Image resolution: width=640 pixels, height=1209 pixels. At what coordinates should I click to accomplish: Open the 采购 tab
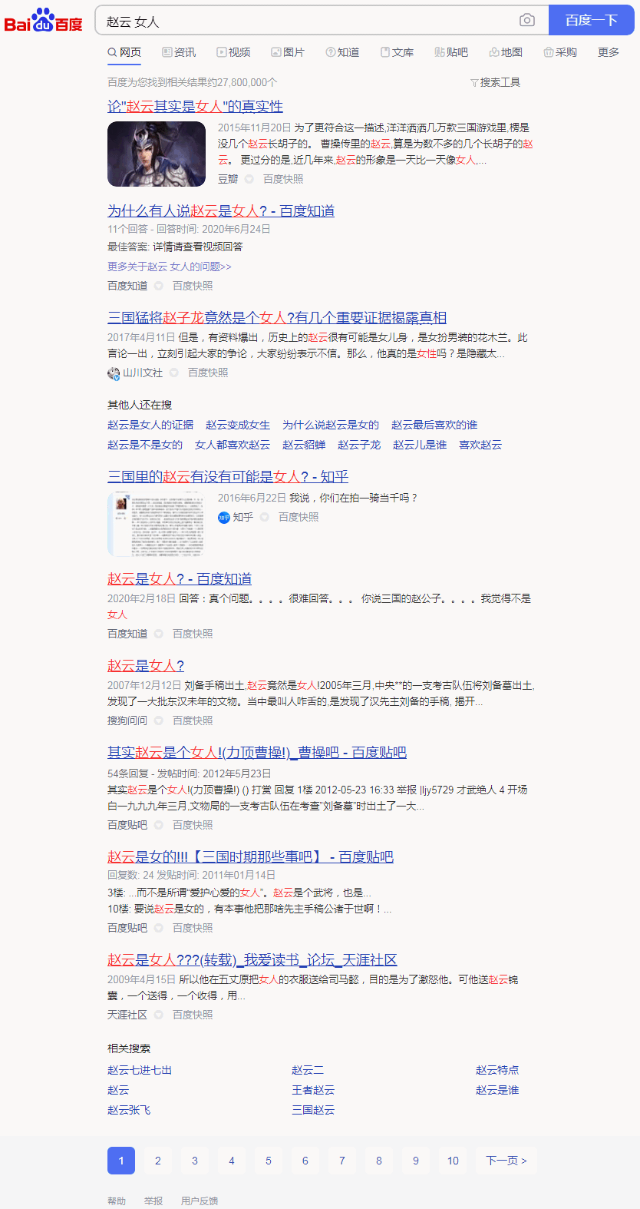560,52
